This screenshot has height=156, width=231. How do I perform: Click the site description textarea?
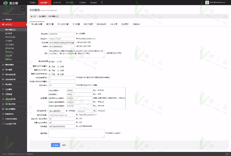[76, 53]
